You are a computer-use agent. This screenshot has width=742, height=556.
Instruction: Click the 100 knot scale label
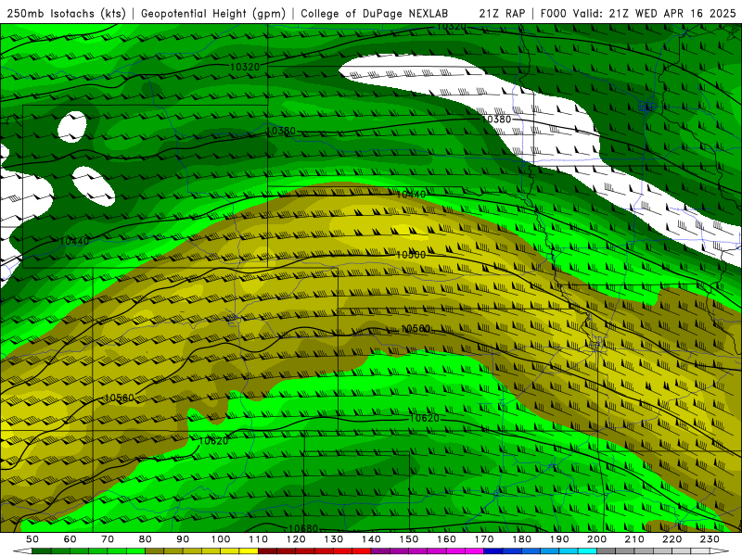pyautogui.click(x=221, y=539)
